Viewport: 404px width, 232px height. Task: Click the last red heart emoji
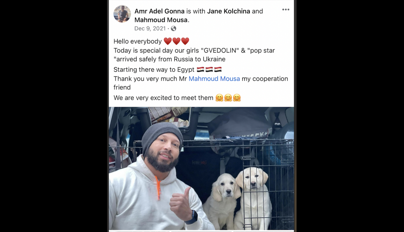point(185,41)
